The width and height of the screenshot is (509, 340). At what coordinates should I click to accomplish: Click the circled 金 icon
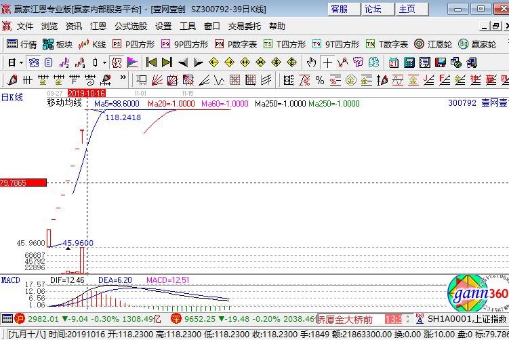351,80
